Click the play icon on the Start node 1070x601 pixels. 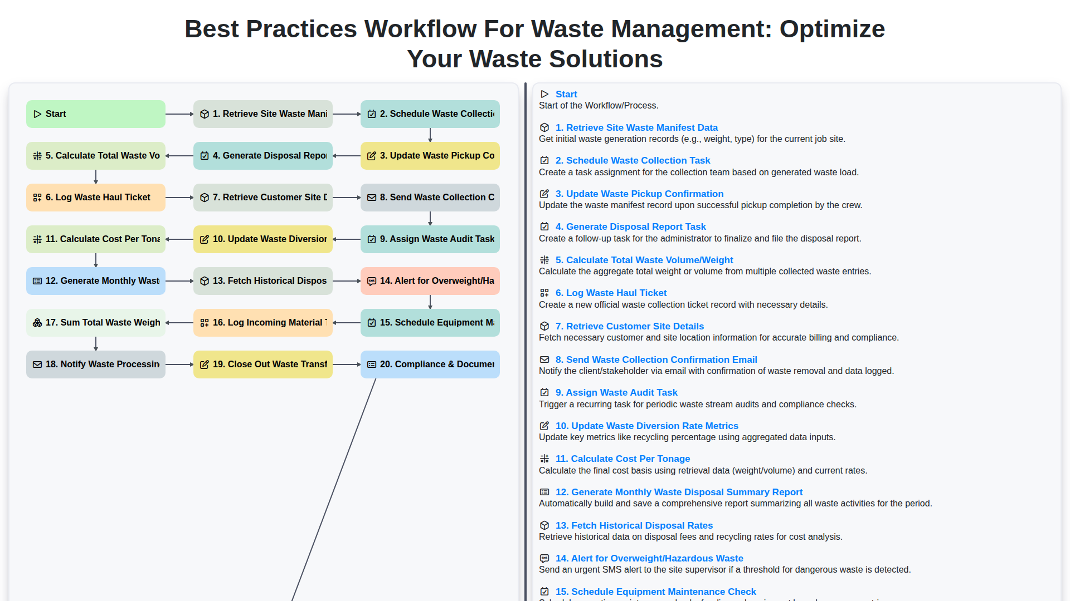(38, 114)
